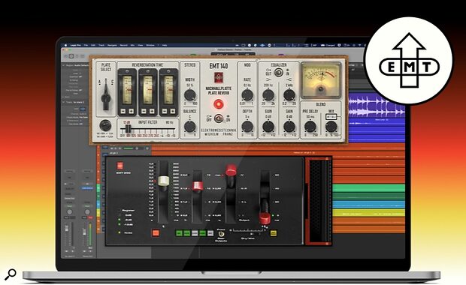Increase first reverberation time with plus button
Screen dimensions: 466x285
pos(131,112)
